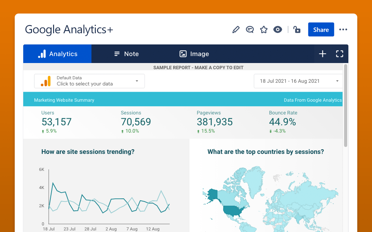Image resolution: width=372 pixels, height=232 pixels.
Task: Click the 12 Aug x-axis label
Action: [x=153, y=229]
